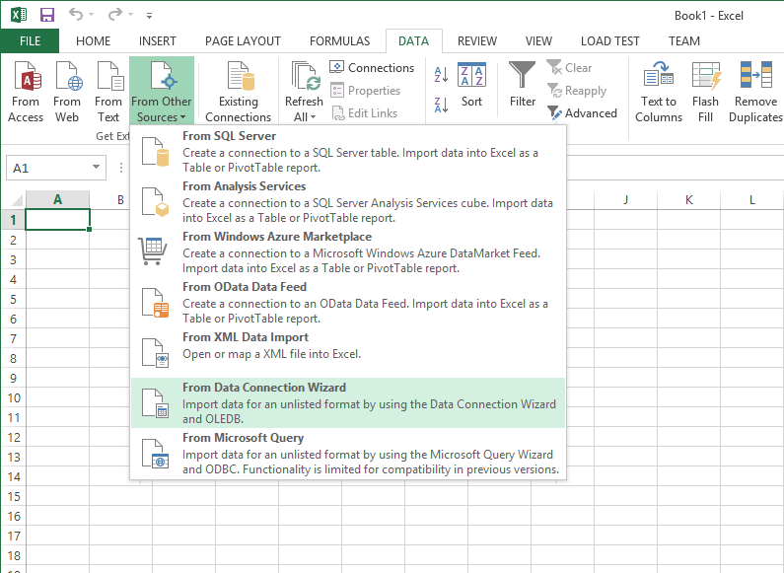The width and height of the screenshot is (784, 573).
Task: Open the TEAM tab
Action: [684, 41]
